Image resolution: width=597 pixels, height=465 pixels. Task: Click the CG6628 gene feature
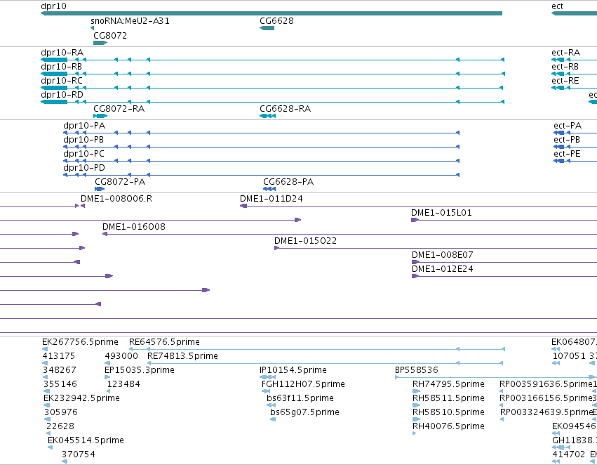[x=267, y=28]
